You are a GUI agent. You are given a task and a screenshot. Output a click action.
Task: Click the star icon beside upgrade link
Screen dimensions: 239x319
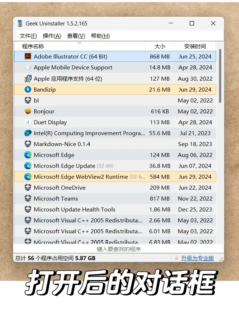click(x=177, y=258)
